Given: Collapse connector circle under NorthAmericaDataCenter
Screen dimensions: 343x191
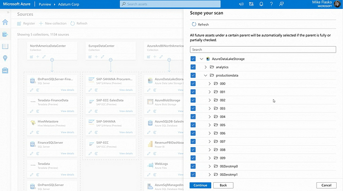Looking at the screenshot, I should coord(52,60).
